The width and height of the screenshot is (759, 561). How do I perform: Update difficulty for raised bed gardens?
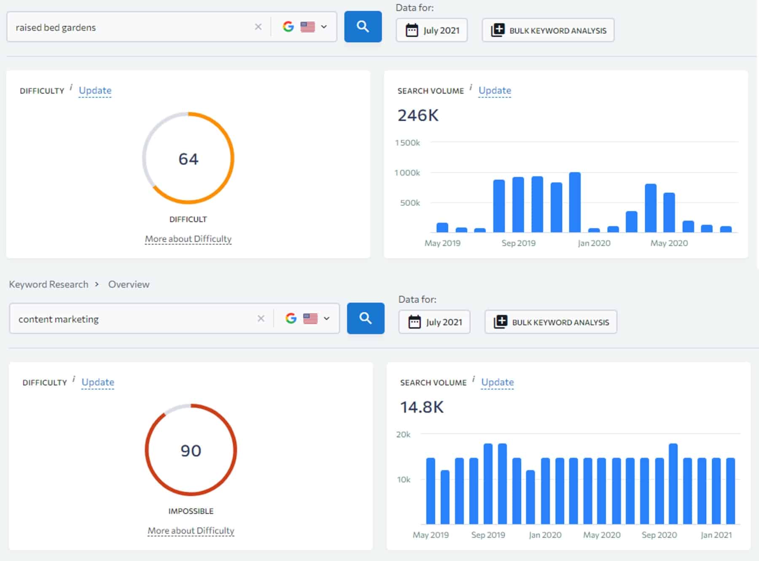(x=95, y=90)
